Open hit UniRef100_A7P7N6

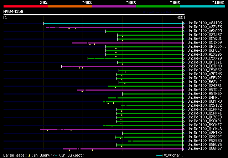pyautogui.click(x=204, y=74)
